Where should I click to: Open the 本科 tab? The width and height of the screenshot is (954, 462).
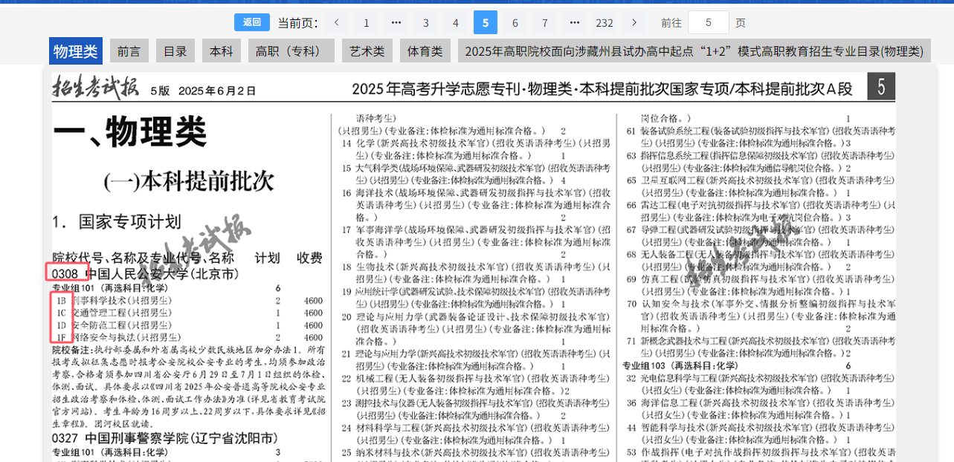pos(222,51)
